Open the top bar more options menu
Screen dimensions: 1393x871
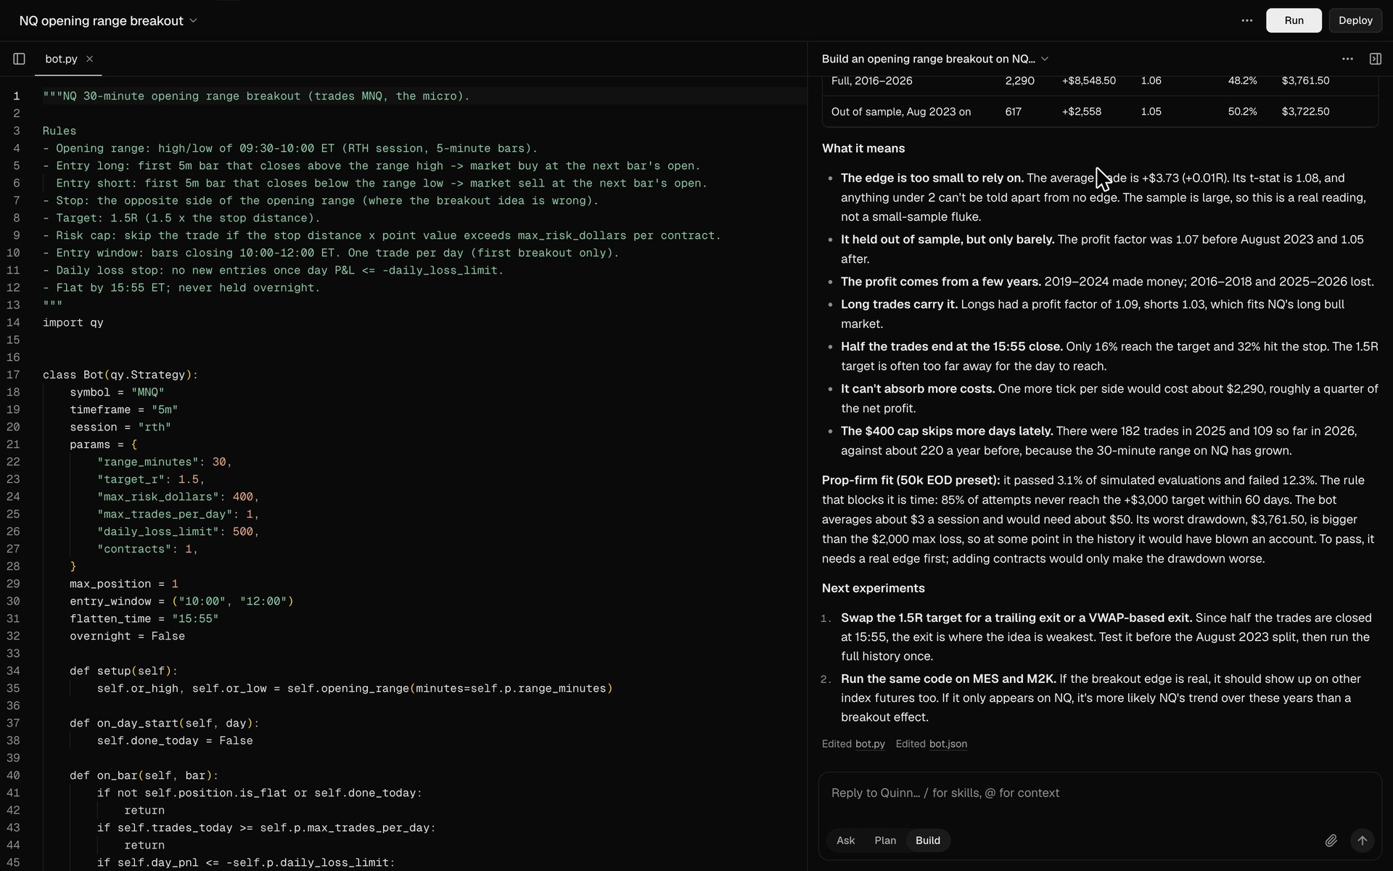1246,20
